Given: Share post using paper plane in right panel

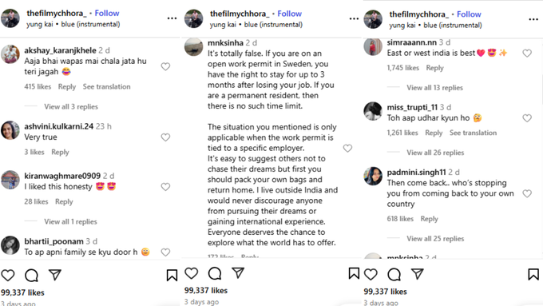Looking at the screenshot, I should pyautogui.click(x=418, y=274).
